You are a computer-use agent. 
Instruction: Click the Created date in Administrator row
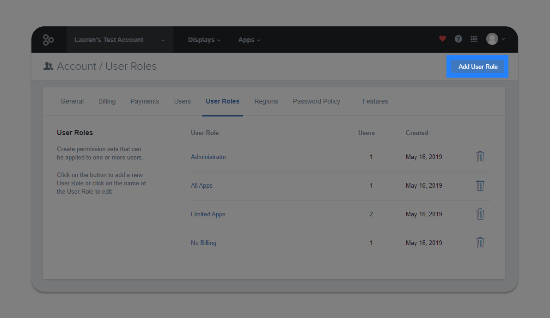coord(424,157)
